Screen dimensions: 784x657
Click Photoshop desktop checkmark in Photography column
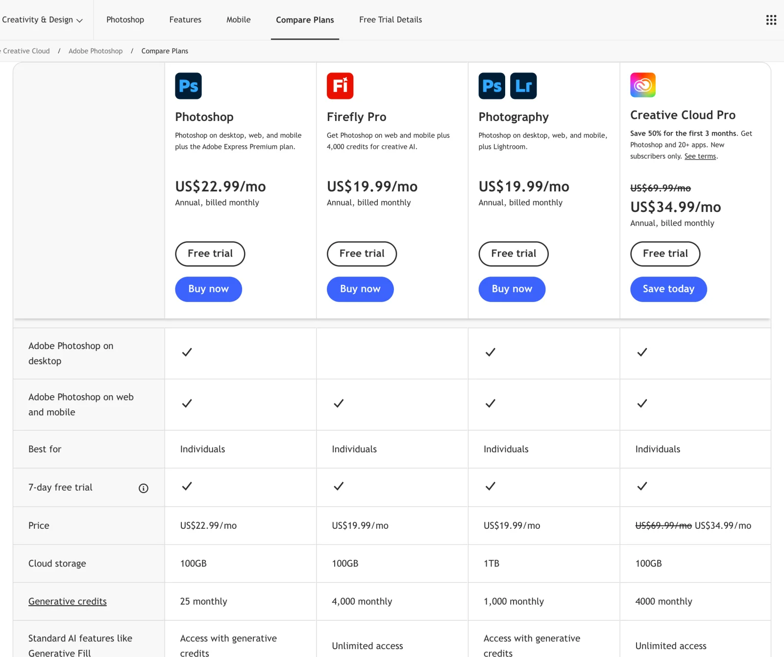(490, 352)
